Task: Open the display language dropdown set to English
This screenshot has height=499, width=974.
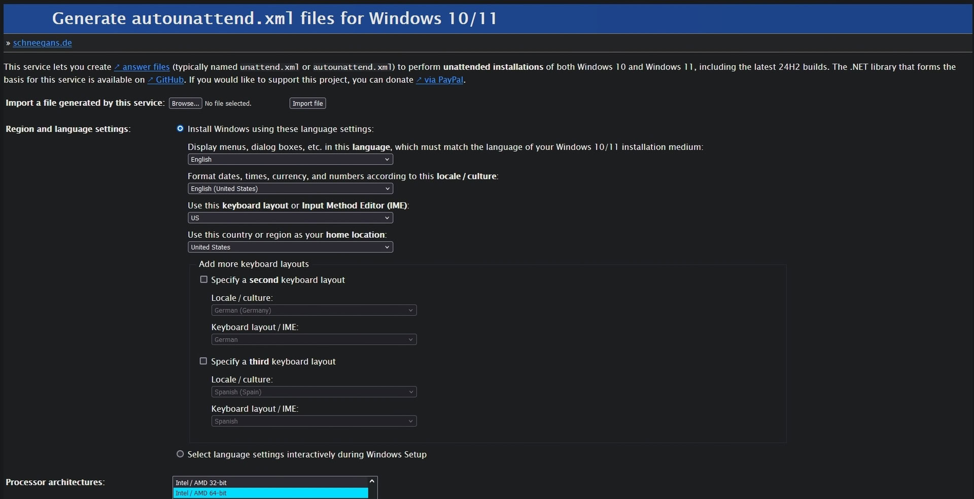Action: [x=290, y=159]
